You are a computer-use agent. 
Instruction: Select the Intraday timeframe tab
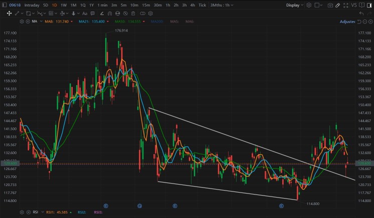32,5
